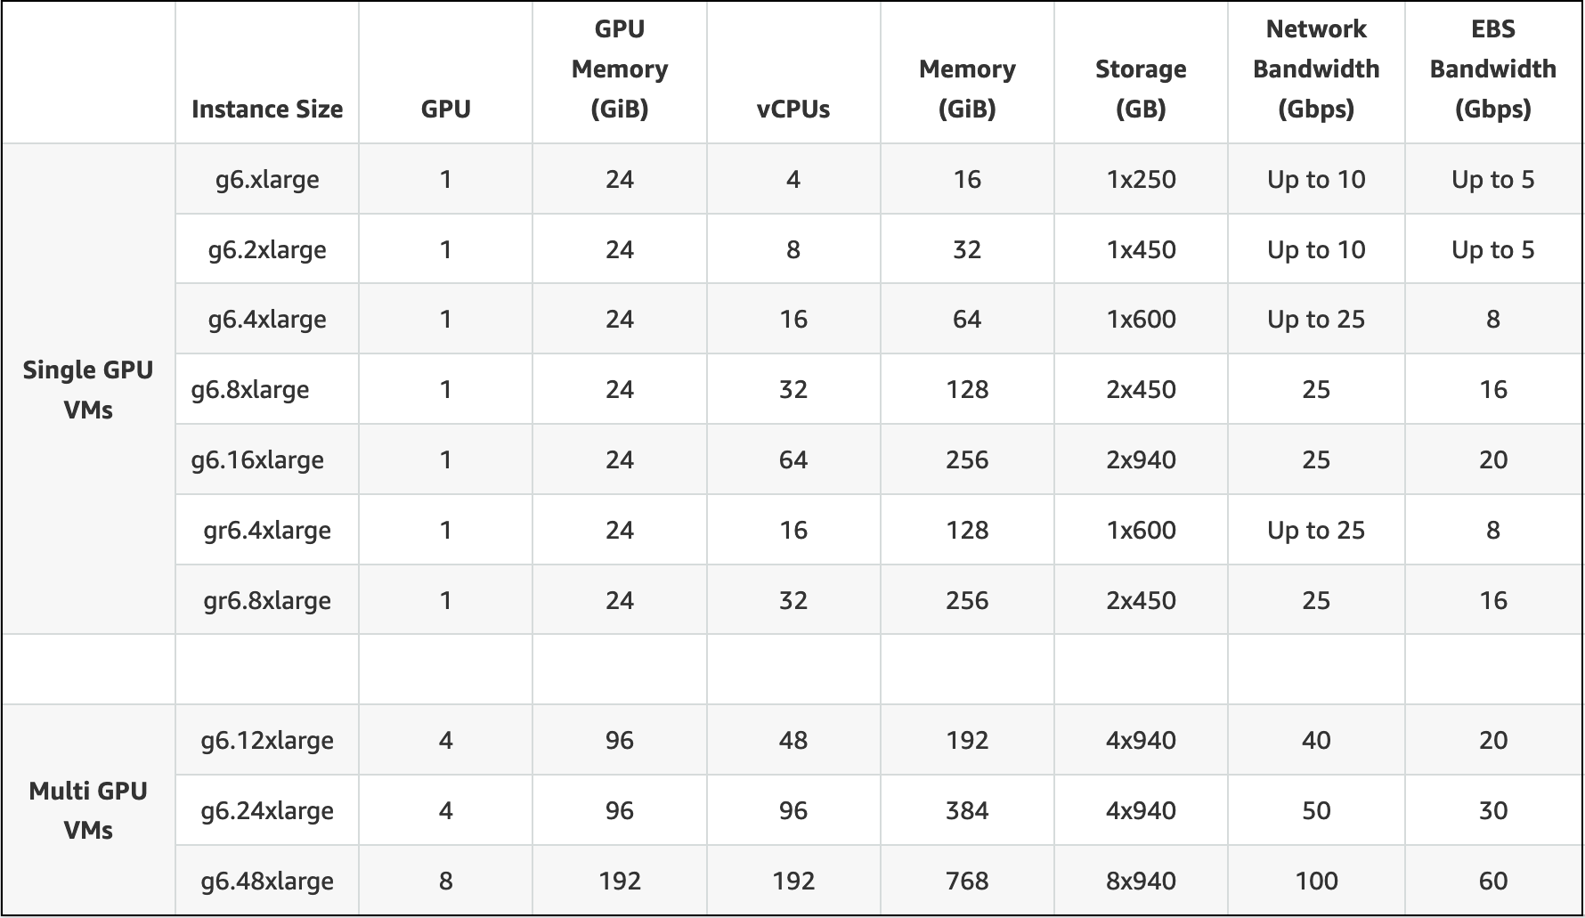Viewport: 1585px width, 918px height.
Task: Click the g6.12xlarge instance size
Action: pos(267,740)
